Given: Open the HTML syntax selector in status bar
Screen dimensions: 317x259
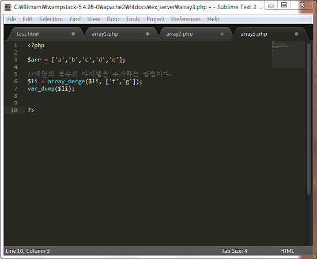Looking at the screenshot, I should [x=287, y=251].
